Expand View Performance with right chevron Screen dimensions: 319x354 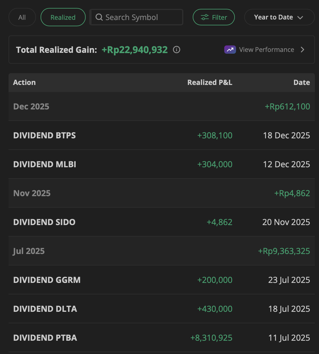[303, 50]
